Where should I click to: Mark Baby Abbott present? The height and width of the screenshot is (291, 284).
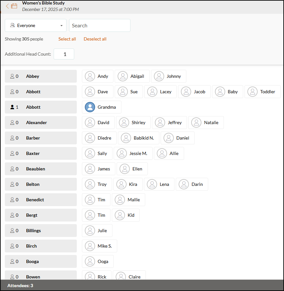point(227,92)
